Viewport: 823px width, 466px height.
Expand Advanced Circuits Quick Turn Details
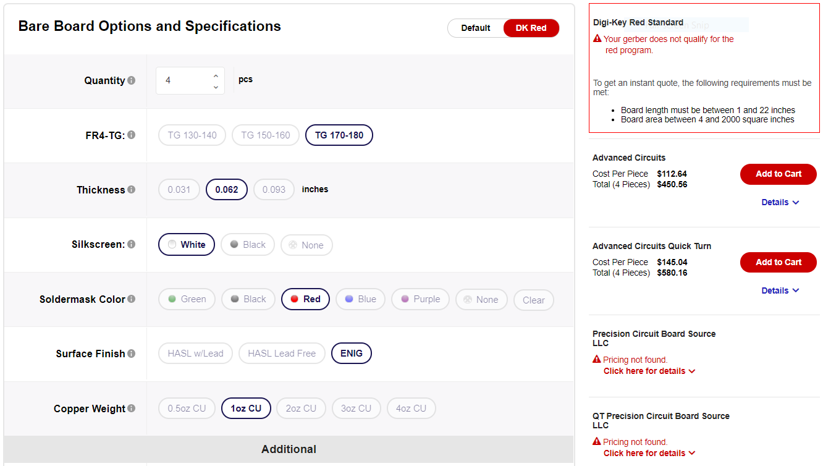pyautogui.click(x=780, y=290)
